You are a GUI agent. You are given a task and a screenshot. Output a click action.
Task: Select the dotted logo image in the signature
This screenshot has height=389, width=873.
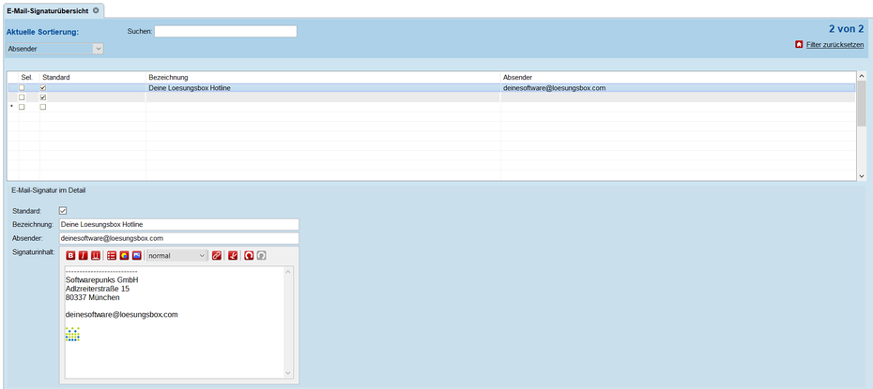72,334
